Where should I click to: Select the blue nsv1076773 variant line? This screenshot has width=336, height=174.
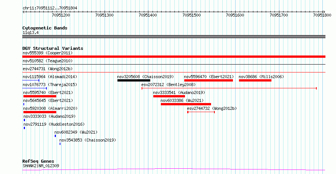coord(35,88)
